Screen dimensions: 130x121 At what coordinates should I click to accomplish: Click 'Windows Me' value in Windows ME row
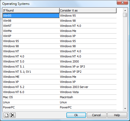point(88,77)
